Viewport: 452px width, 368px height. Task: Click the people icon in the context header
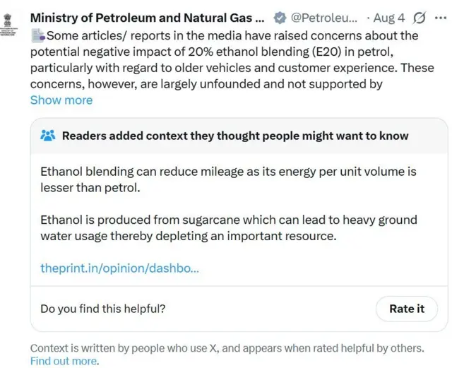[48, 136]
